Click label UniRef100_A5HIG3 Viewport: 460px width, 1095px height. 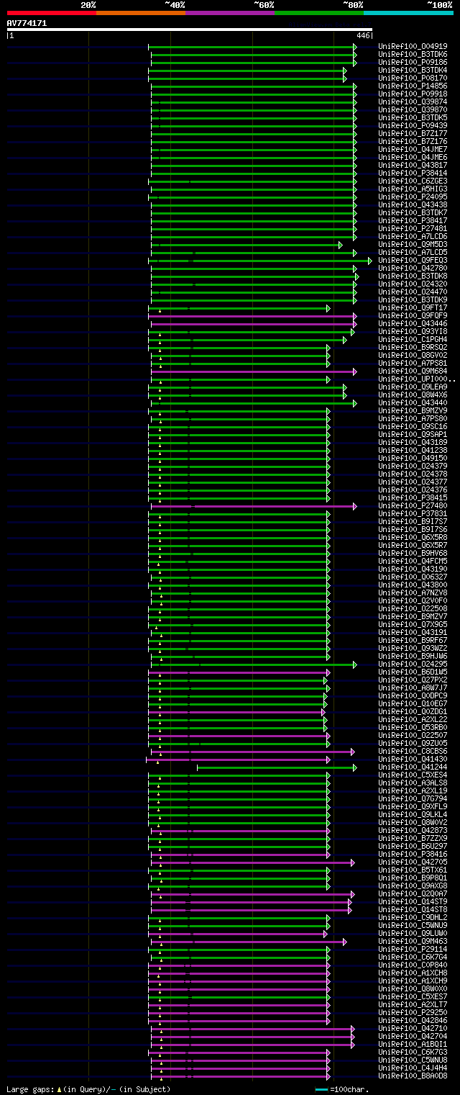413,189
